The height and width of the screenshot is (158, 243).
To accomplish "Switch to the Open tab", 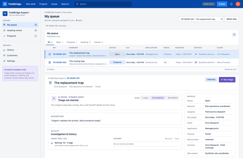I will tap(59, 42).
